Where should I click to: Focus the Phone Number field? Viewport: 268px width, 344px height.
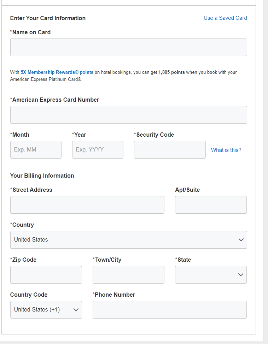click(x=170, y=310)
